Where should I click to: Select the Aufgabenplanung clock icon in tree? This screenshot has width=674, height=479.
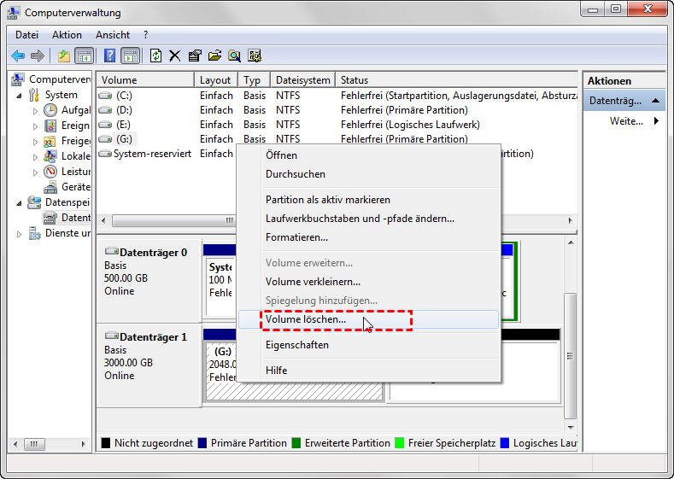[50, 110]
